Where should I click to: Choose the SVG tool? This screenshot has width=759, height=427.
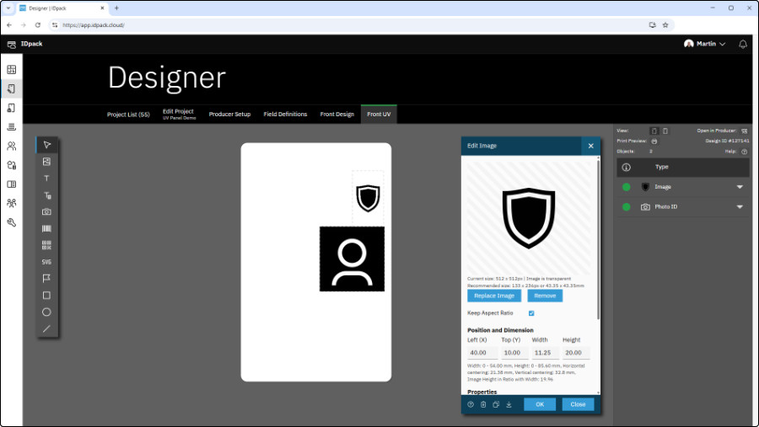46,262
